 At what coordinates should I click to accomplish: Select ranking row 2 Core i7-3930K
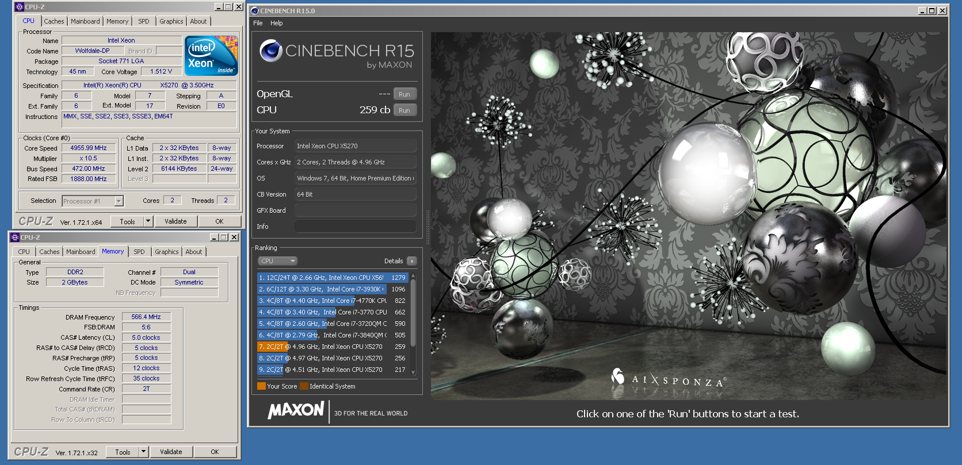tap(333, 289)
